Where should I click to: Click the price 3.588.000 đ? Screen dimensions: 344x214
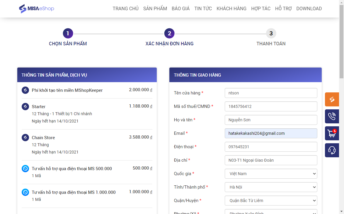[141, 137]
